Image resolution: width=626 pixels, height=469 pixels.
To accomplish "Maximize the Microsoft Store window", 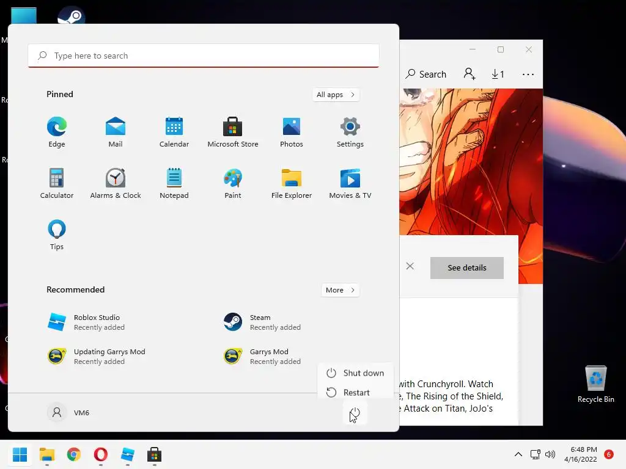I will pos(501,49).
